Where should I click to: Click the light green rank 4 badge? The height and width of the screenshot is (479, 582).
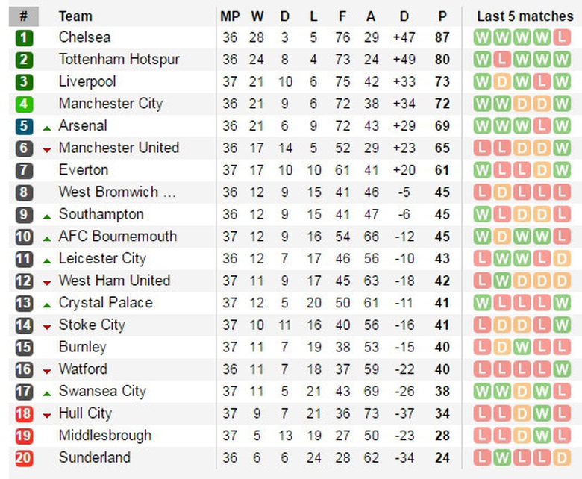[24, 104]
